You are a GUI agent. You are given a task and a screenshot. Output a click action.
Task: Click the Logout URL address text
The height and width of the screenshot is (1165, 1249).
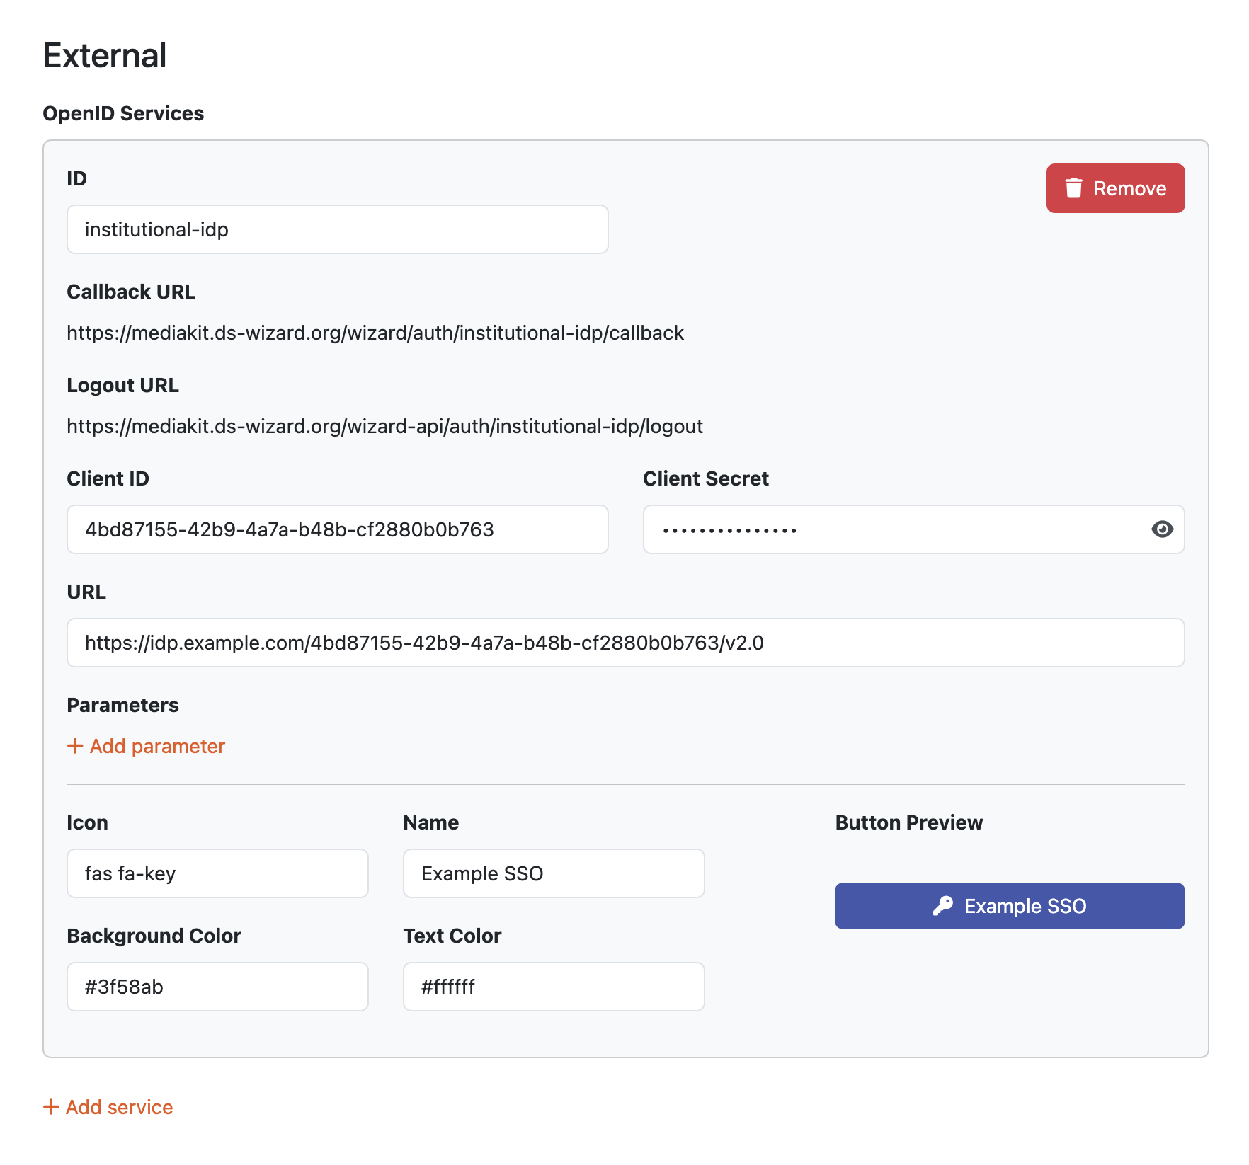click(x=384, y=426)
